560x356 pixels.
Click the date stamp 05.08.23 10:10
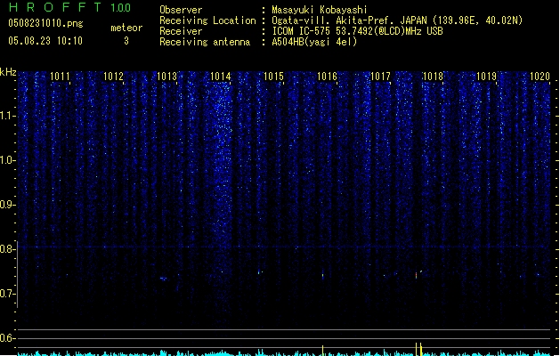coord(45,41)
